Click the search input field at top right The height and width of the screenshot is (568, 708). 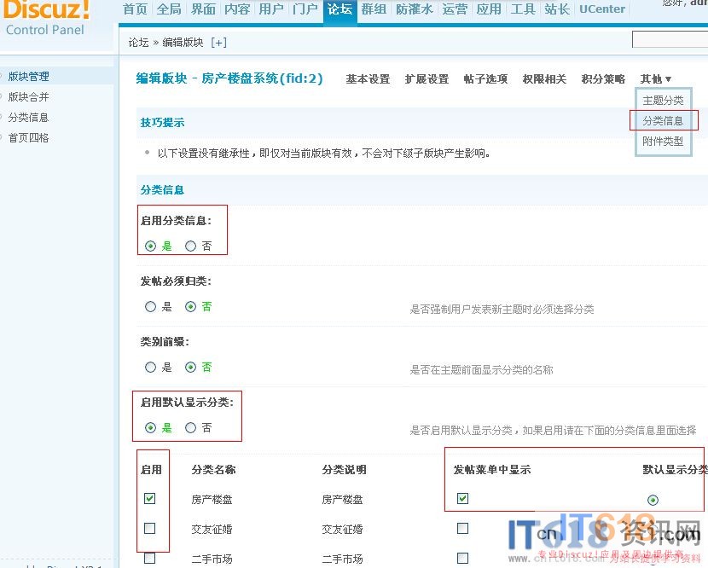click(x=670, y=40)
